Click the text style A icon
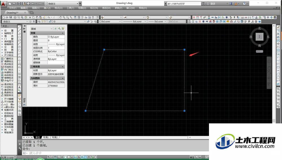282x160 pixels. (x=102, y=17)
